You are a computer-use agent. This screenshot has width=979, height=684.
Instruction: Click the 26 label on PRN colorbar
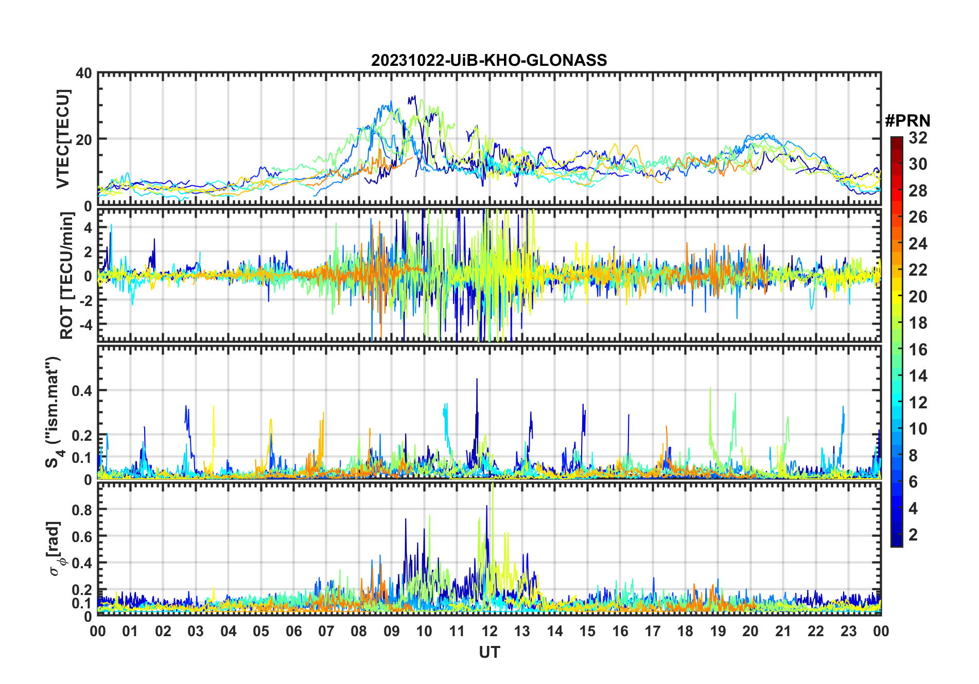(x=918, y=217)
